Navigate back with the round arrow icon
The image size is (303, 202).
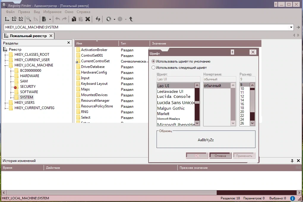point(109,19)
